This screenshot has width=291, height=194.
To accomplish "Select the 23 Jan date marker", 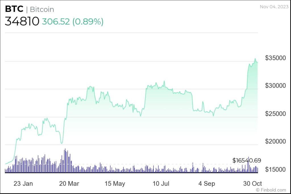I will (x=23, y=183).
